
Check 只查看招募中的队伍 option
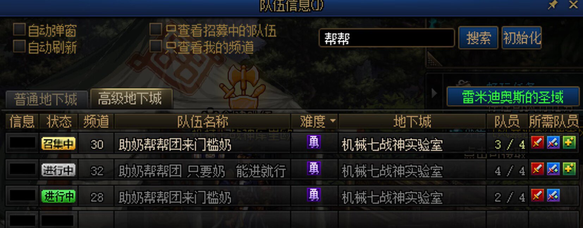pos(156,30)
